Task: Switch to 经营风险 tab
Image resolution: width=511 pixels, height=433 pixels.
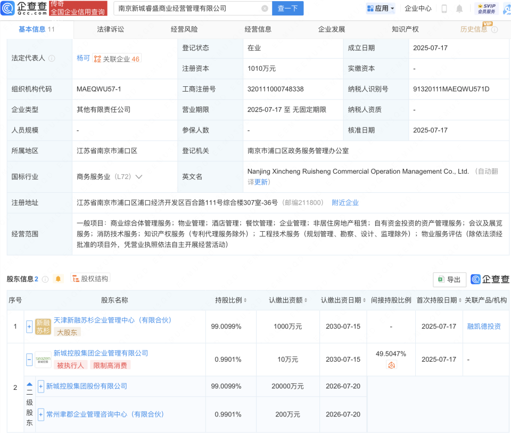Action: click(x=184, y=29)
